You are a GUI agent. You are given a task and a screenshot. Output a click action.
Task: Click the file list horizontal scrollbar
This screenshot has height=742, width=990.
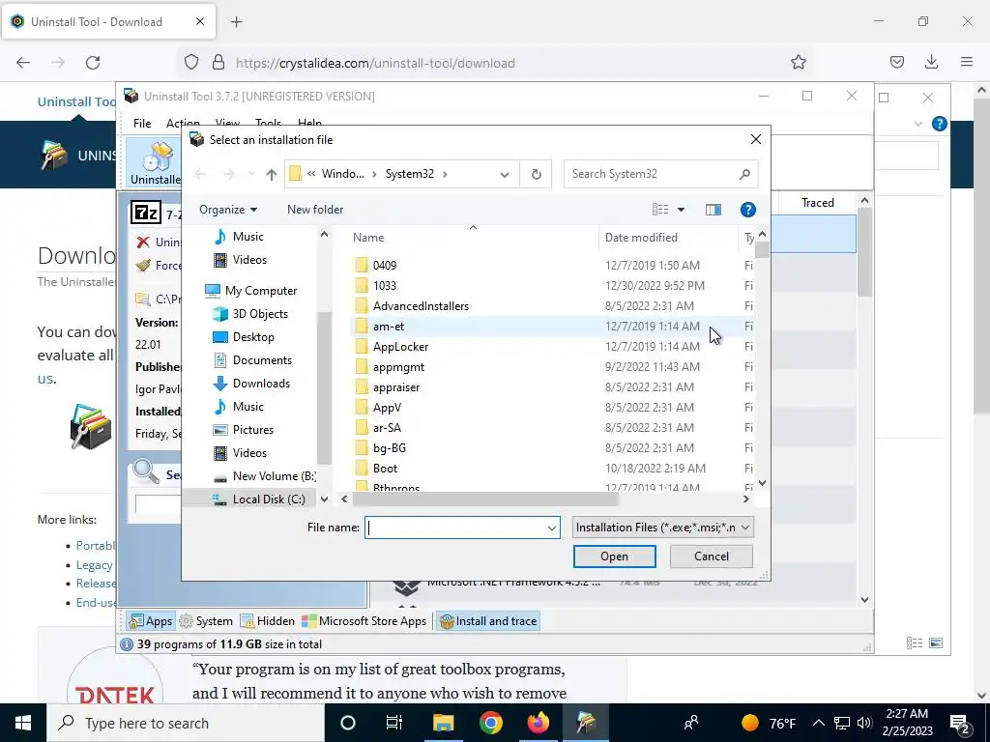tap(485, 499)
